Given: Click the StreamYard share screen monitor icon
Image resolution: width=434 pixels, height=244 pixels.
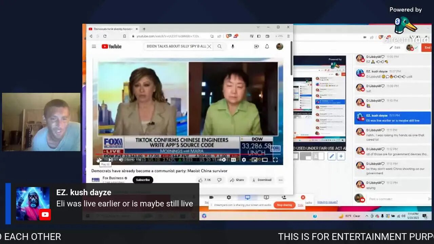Looking at the screenshot, I should (x=248, y=197).
